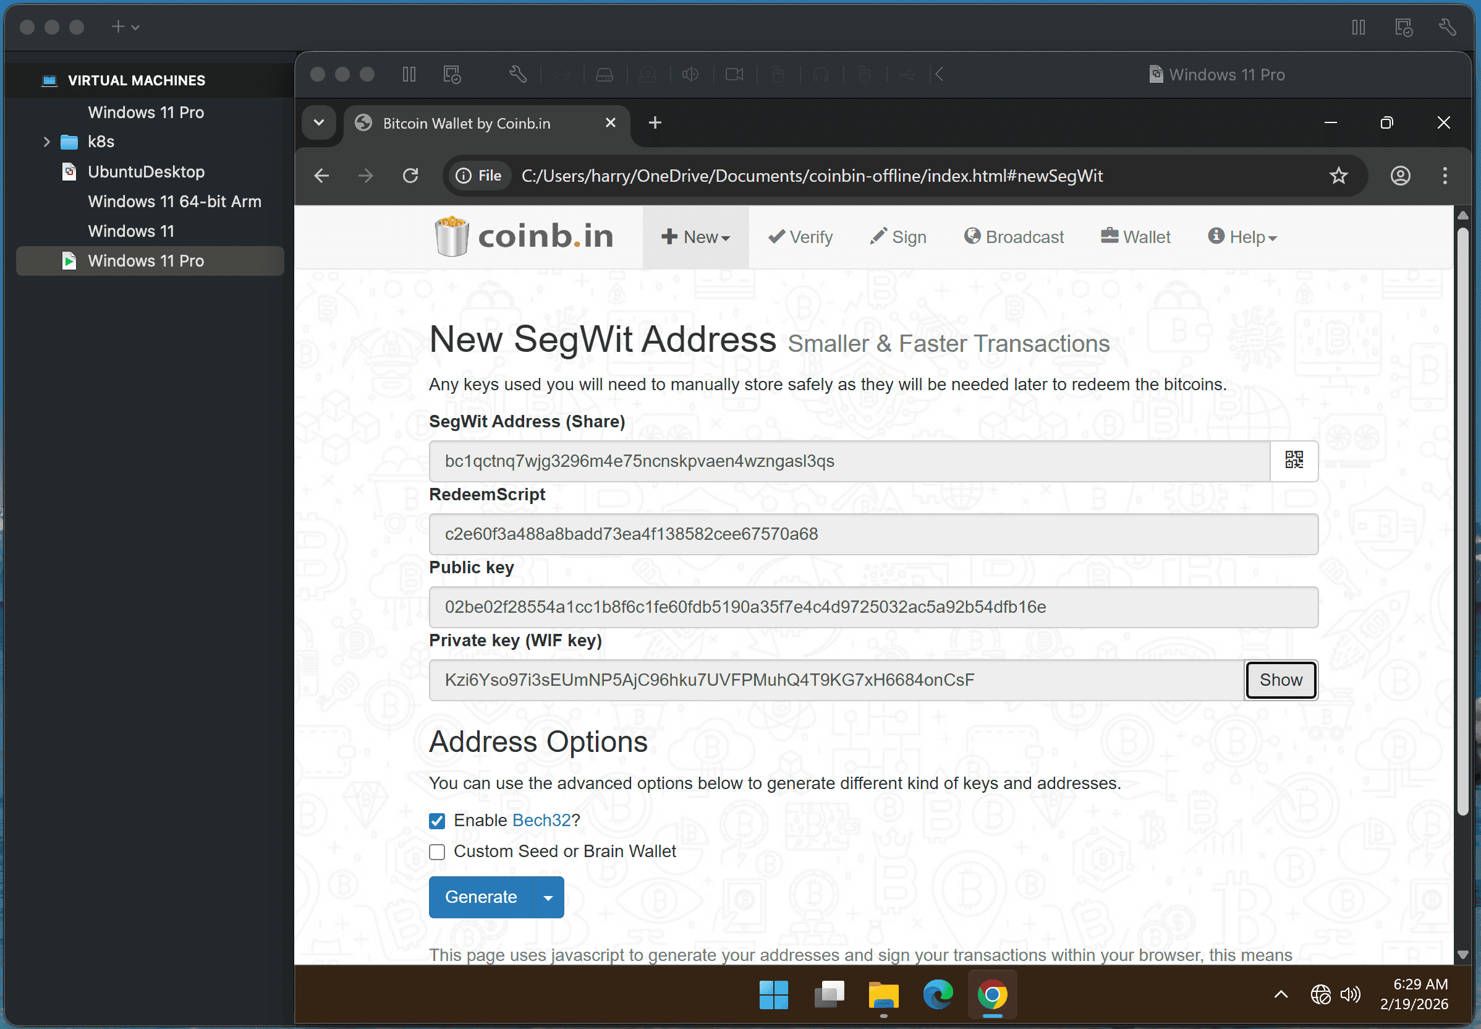1481x1029 pixels.
Task: Disable the Enable Bech32 checkbox
Action: (437, 820)
